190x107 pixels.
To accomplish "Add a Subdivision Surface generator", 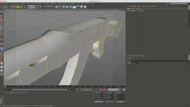I will (x=64, y=7).
